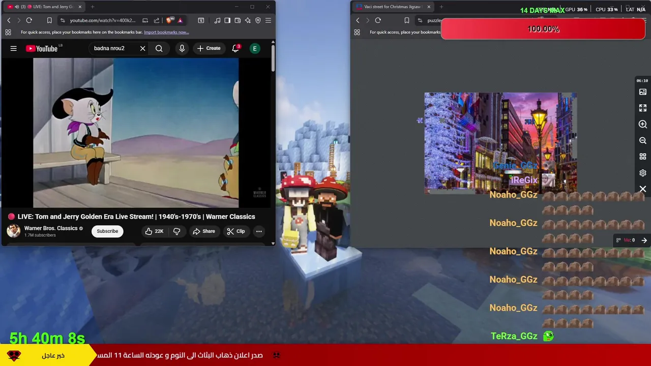The width and height of the screenshot is (651, 366).
Task: Go to the YouTube home logo
Action: point(42,48)
